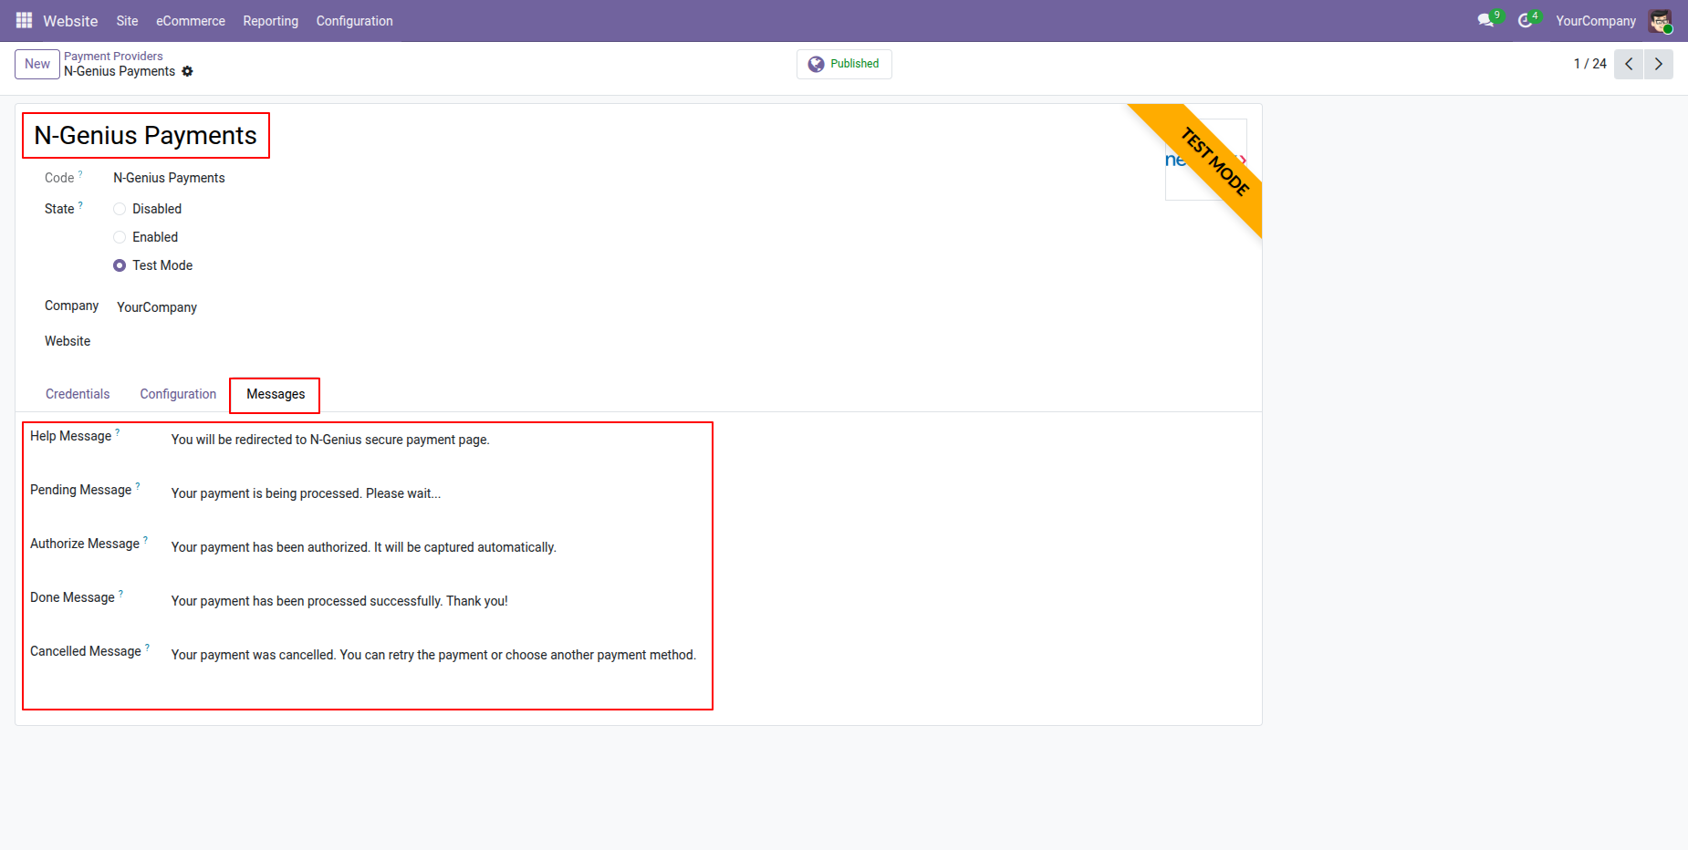Open the eCommerce menu
The image size is (1688, 850).
click(191, 21)
